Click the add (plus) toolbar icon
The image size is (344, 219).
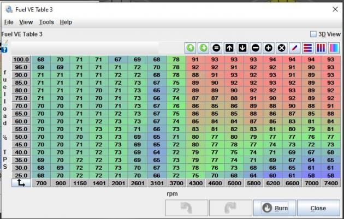(x=269, y=48)
